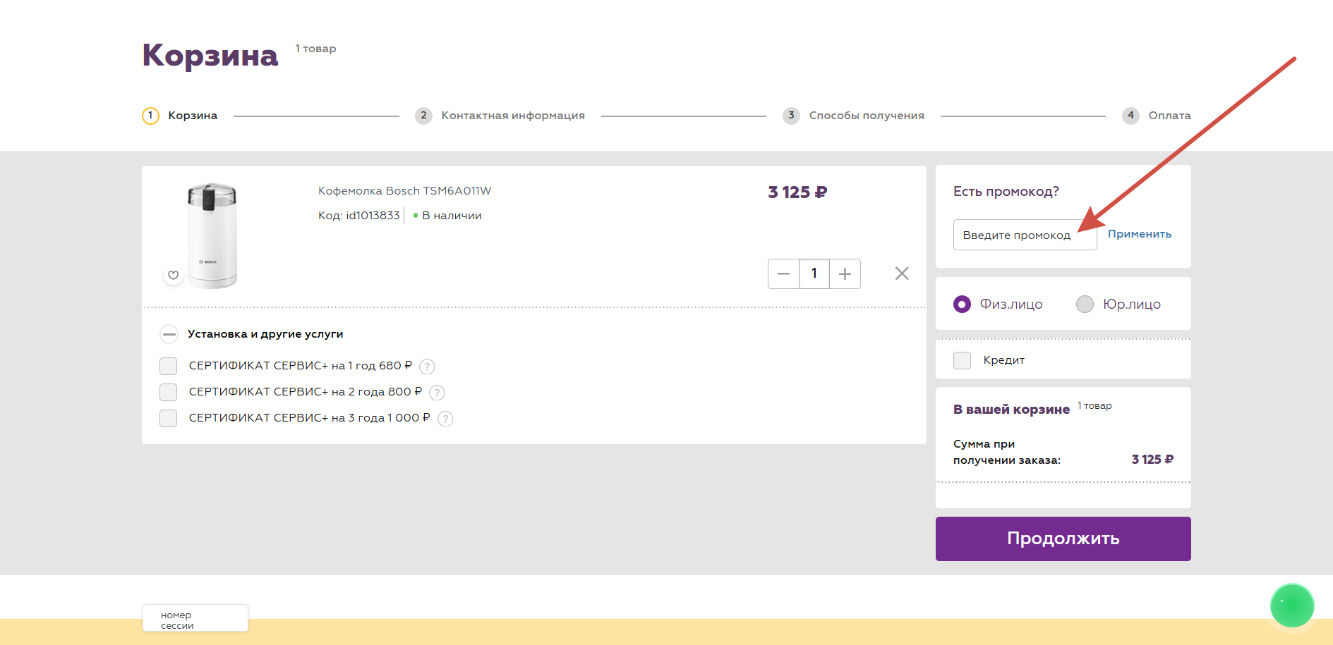
Task: Open help icon for 2-year service certificate
Action: [x=437, y=393]
